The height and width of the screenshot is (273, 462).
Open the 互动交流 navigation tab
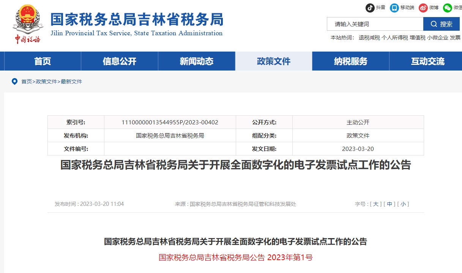point(428,61)
